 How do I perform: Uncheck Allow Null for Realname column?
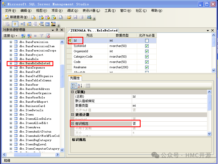tap(147, 67)
